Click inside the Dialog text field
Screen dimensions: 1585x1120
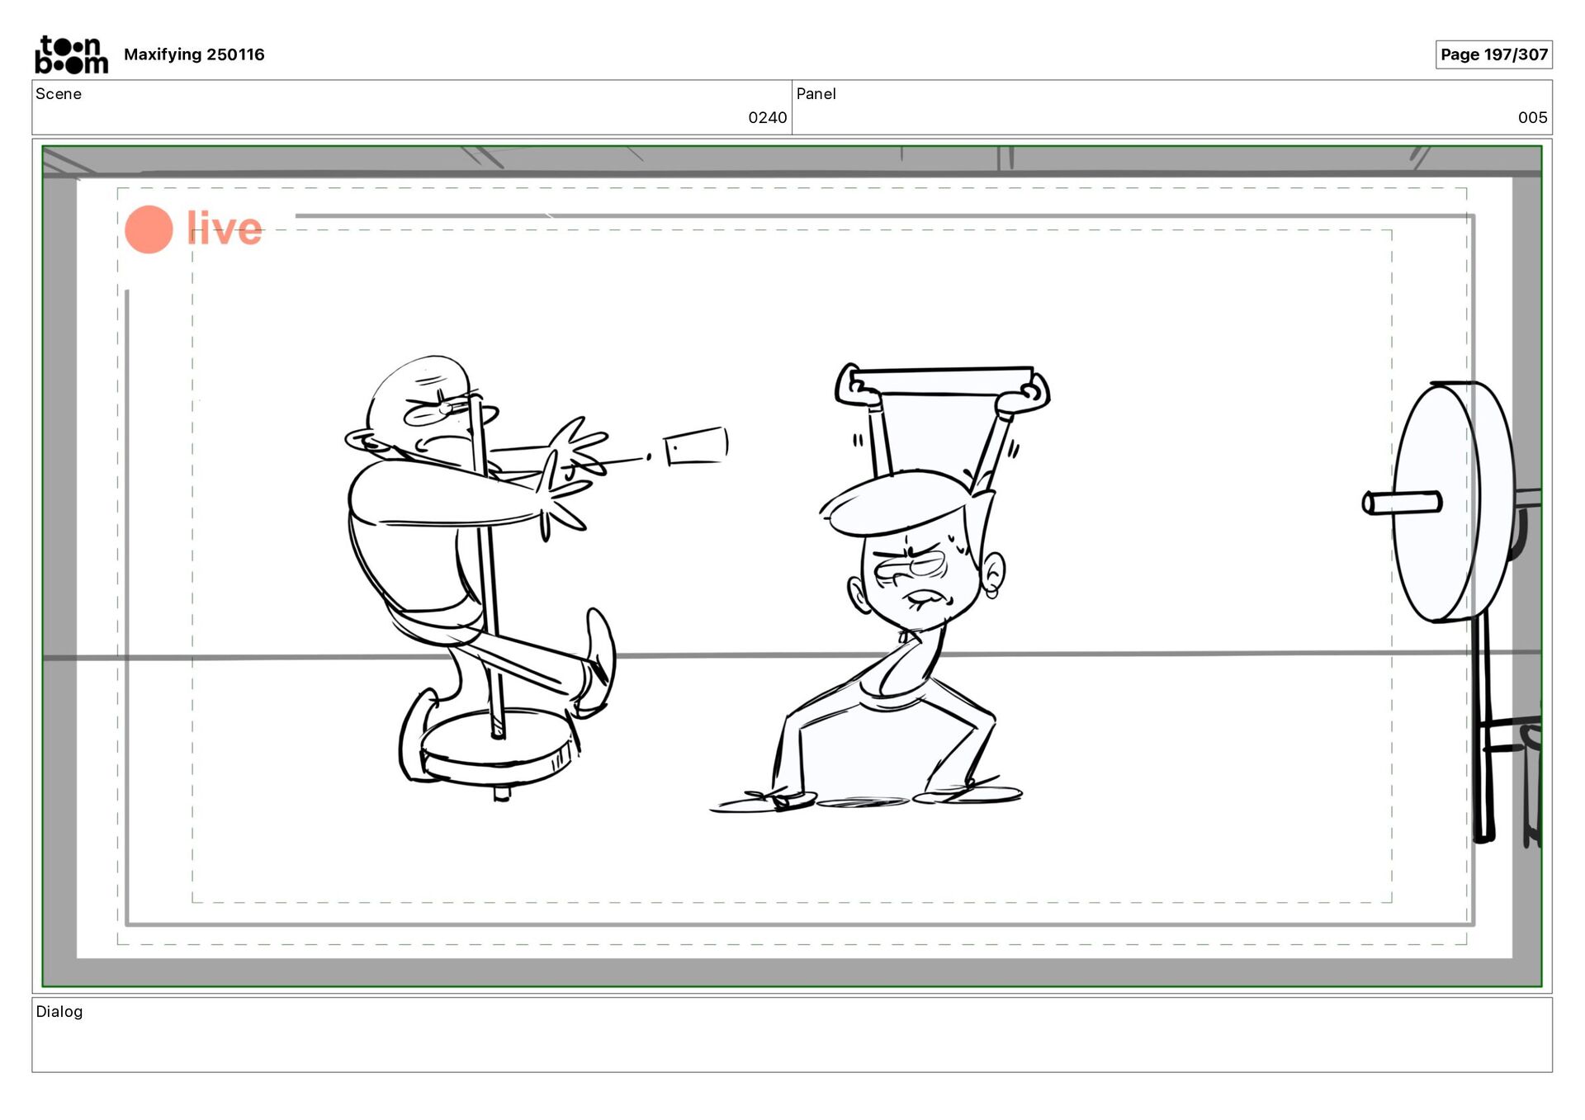coord(792,1044)
